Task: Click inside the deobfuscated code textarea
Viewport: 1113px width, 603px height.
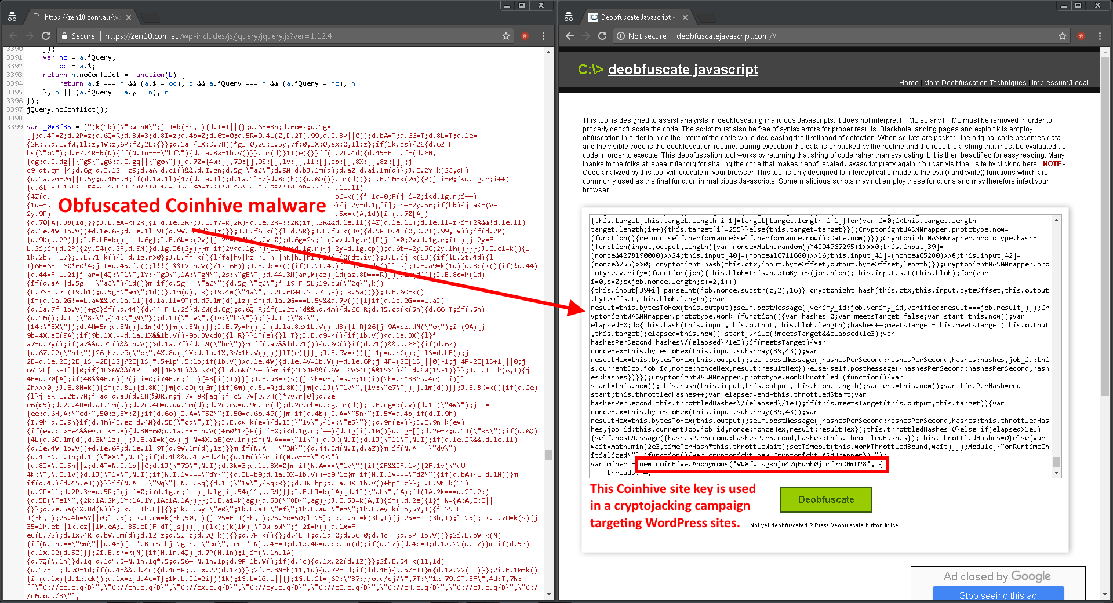Action: [x=820, y=346]
